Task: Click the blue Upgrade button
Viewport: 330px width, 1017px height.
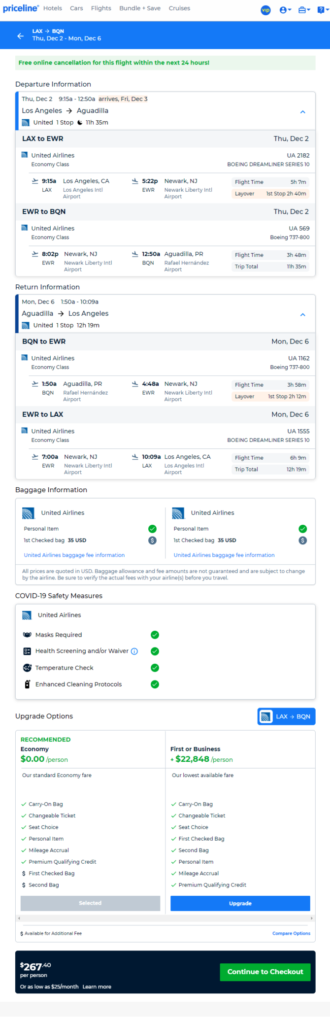Action: coord(240,903)
